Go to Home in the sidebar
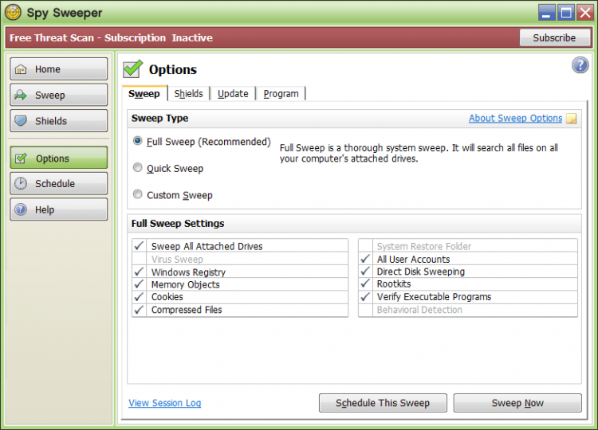This screenshot has width=598, height=430. [x=59, y=69]
